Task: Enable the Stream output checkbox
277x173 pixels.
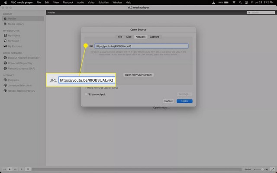Action: click(x=86, y=94)
